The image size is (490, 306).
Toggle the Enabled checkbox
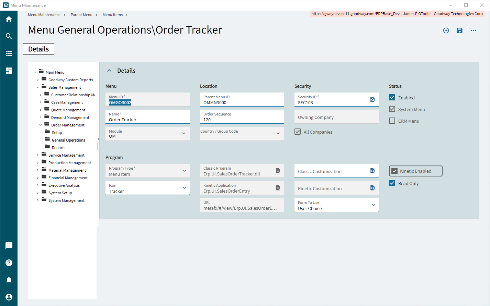392,97
